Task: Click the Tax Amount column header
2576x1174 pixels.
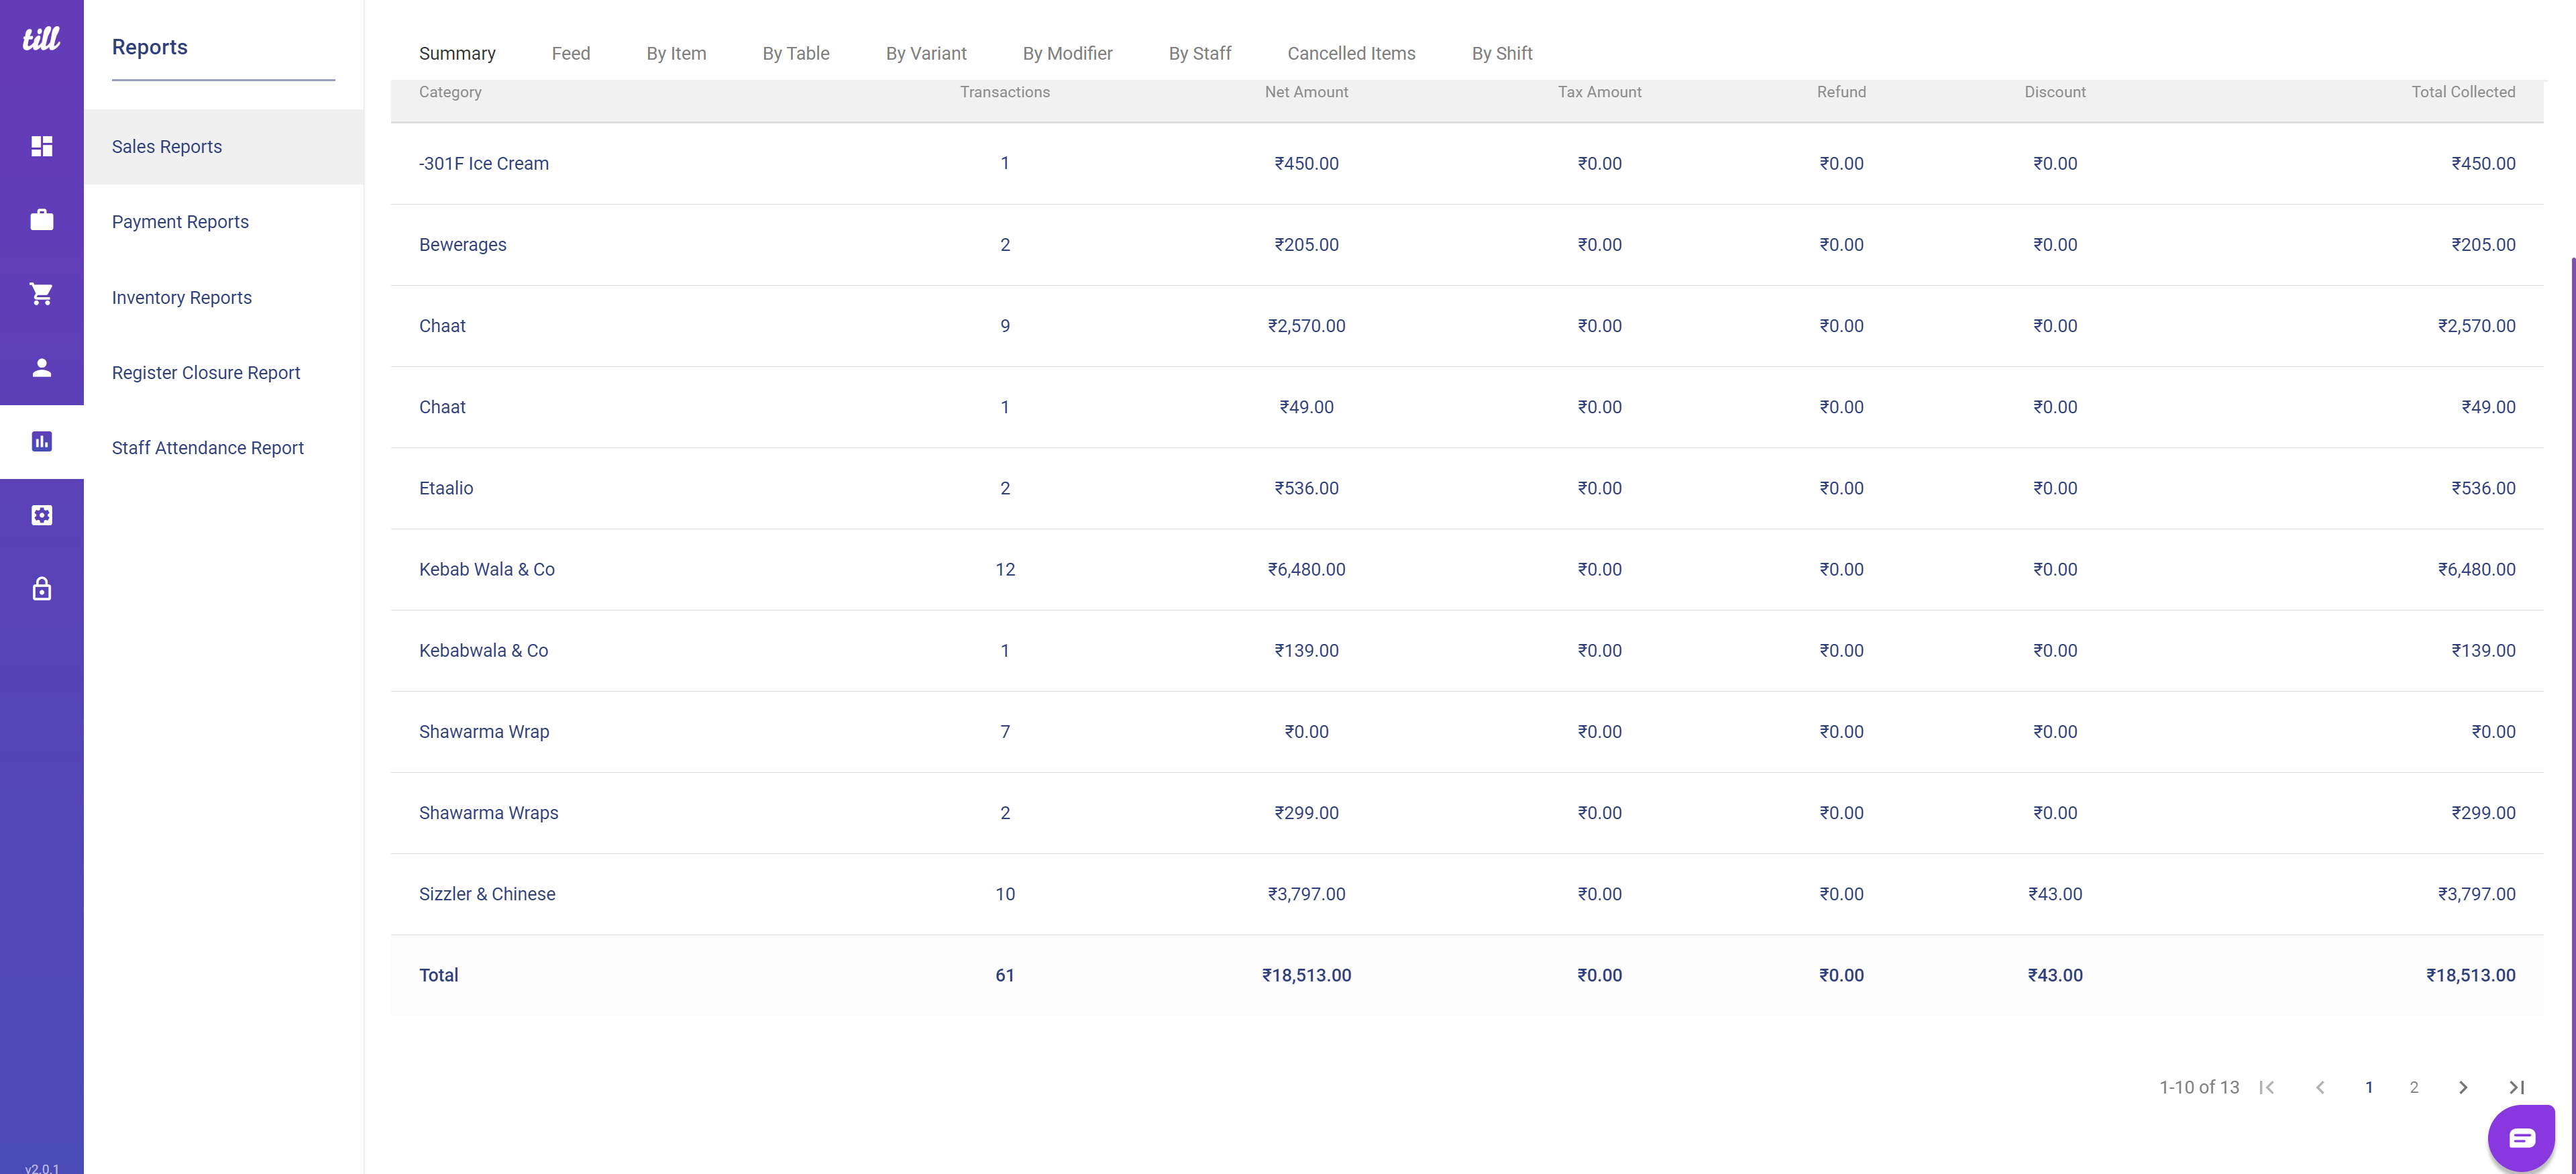Action: (x=1599, y=92)
